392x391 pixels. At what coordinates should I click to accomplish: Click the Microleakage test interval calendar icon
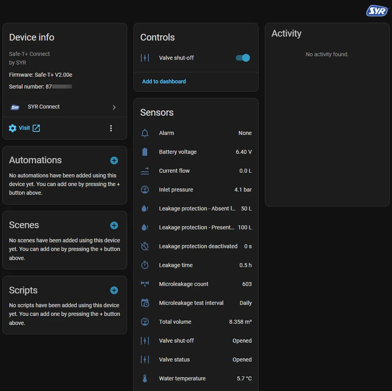pos(145,303)
